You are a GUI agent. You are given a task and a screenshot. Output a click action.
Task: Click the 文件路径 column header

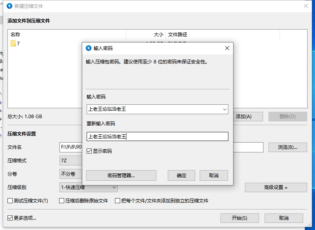coord(222,35)
